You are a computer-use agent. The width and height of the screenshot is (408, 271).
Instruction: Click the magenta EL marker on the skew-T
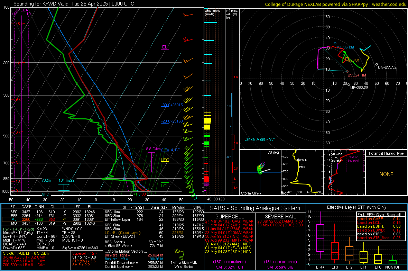[165, 47]
